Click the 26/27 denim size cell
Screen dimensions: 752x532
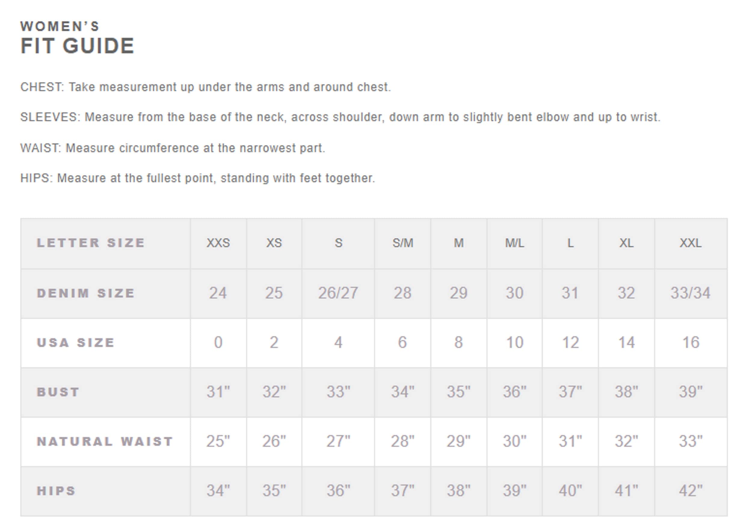(x=338, y=293)
